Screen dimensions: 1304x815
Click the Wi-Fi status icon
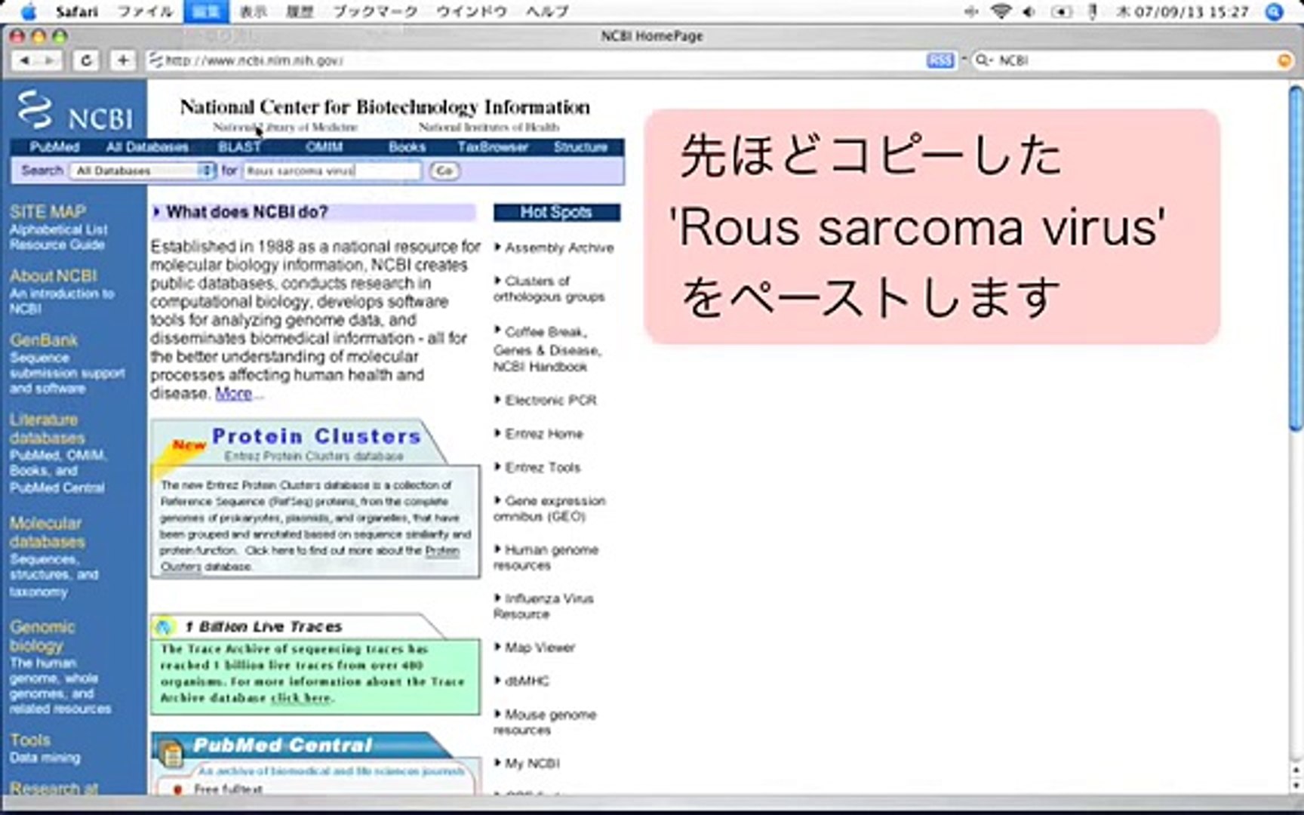[x=1001, y=11]
